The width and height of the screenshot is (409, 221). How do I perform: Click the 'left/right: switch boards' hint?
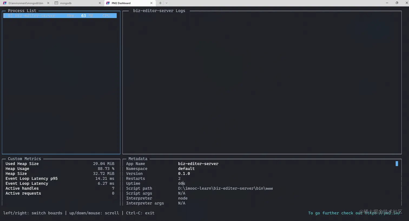click(x=33, y=213)
